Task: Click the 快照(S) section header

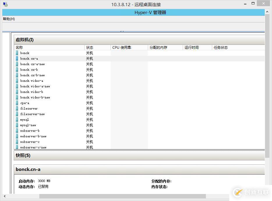Action: (22, 155)
